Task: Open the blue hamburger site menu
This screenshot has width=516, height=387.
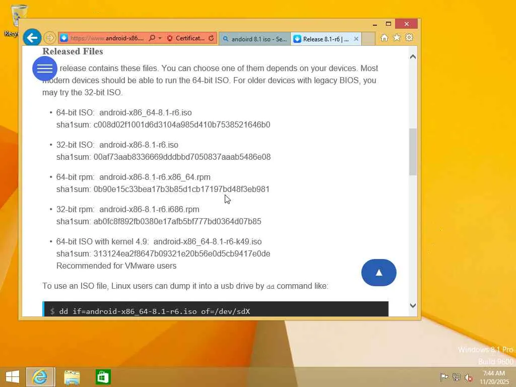Action: (x=45, y=69)
